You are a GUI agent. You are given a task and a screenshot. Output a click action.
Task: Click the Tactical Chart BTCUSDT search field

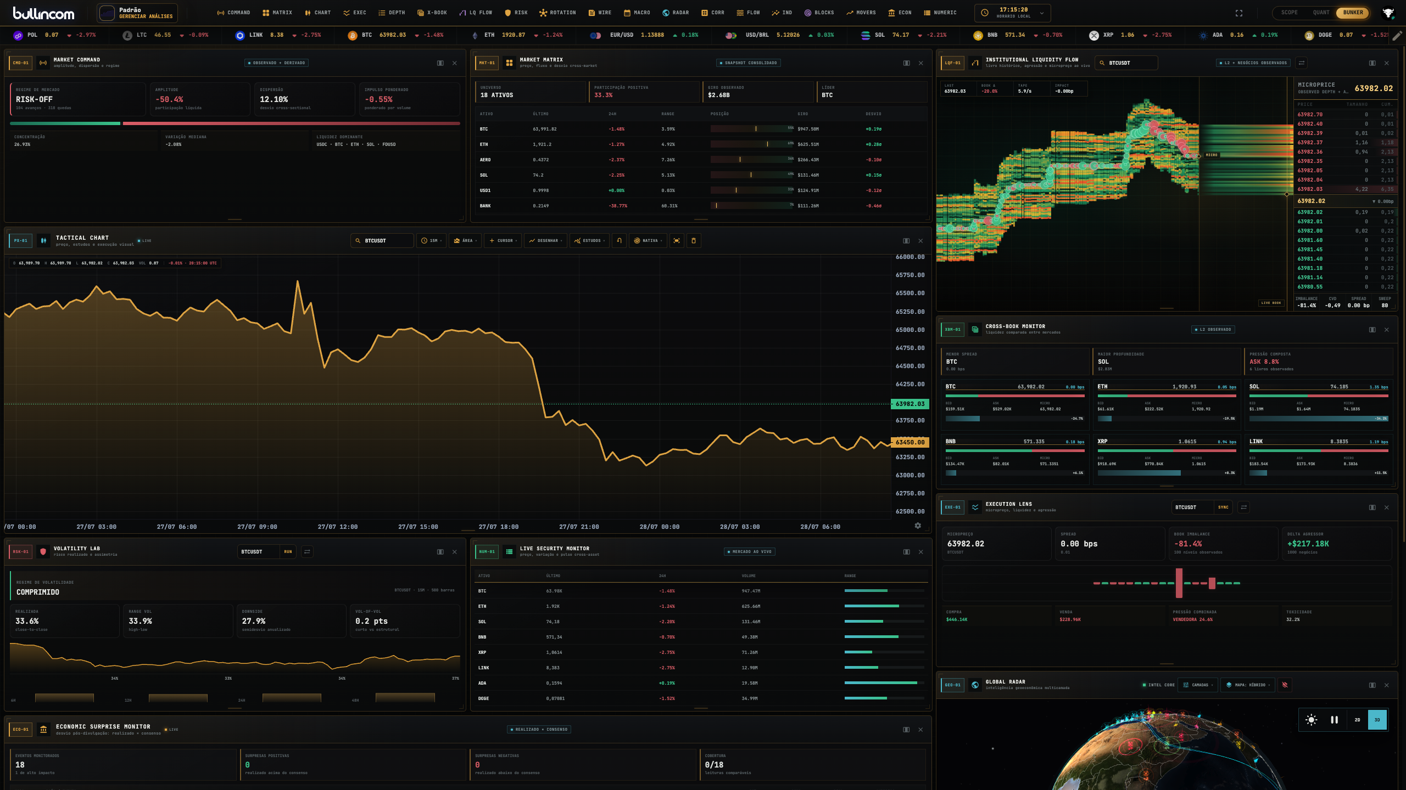(382, 241)
